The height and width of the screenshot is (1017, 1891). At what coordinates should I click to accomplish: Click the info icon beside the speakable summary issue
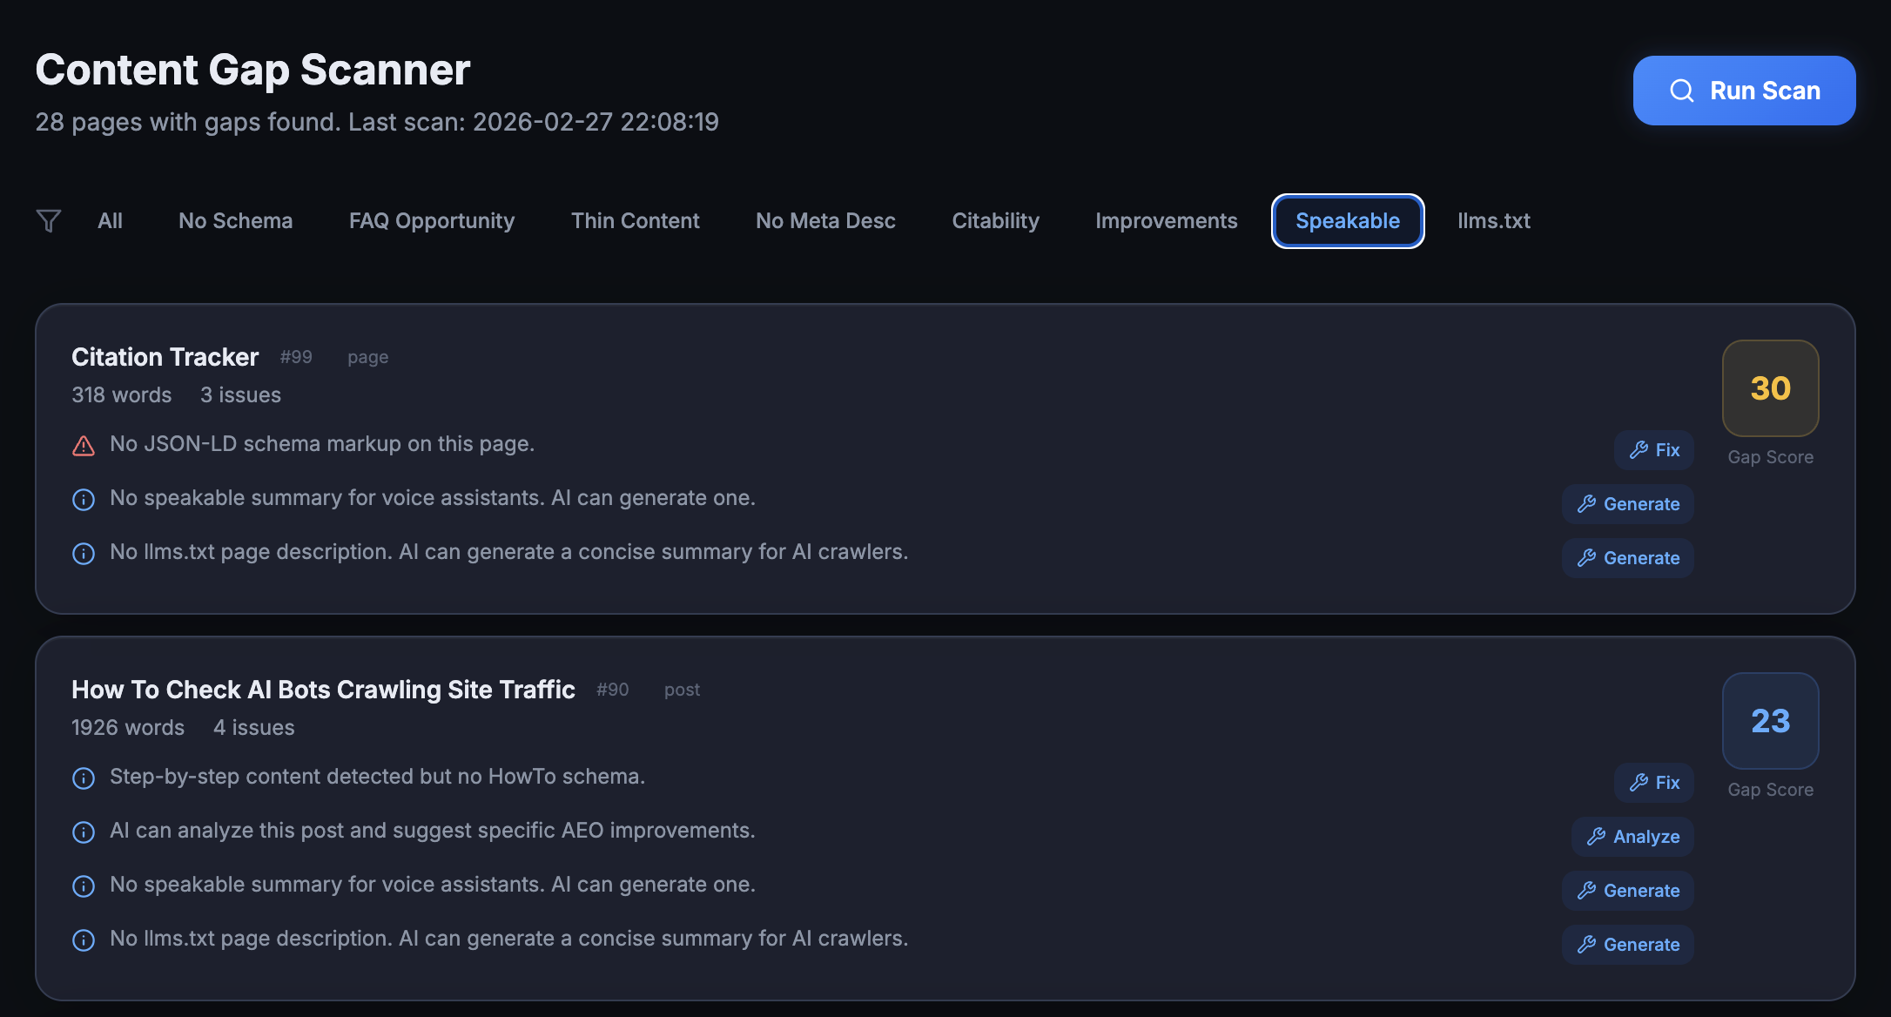(83, 499)
